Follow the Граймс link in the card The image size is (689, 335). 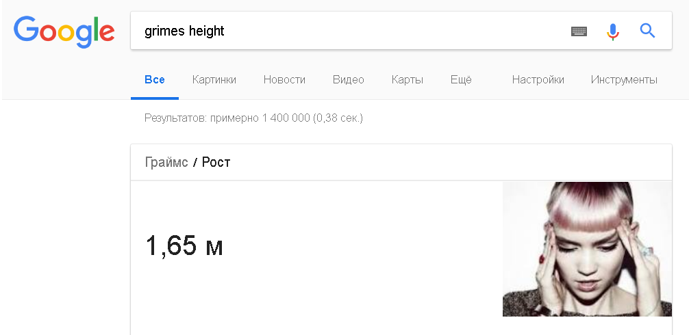point(166,163)
